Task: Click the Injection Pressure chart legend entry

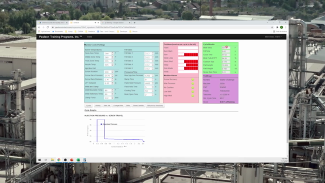Action: pos(109,124)
